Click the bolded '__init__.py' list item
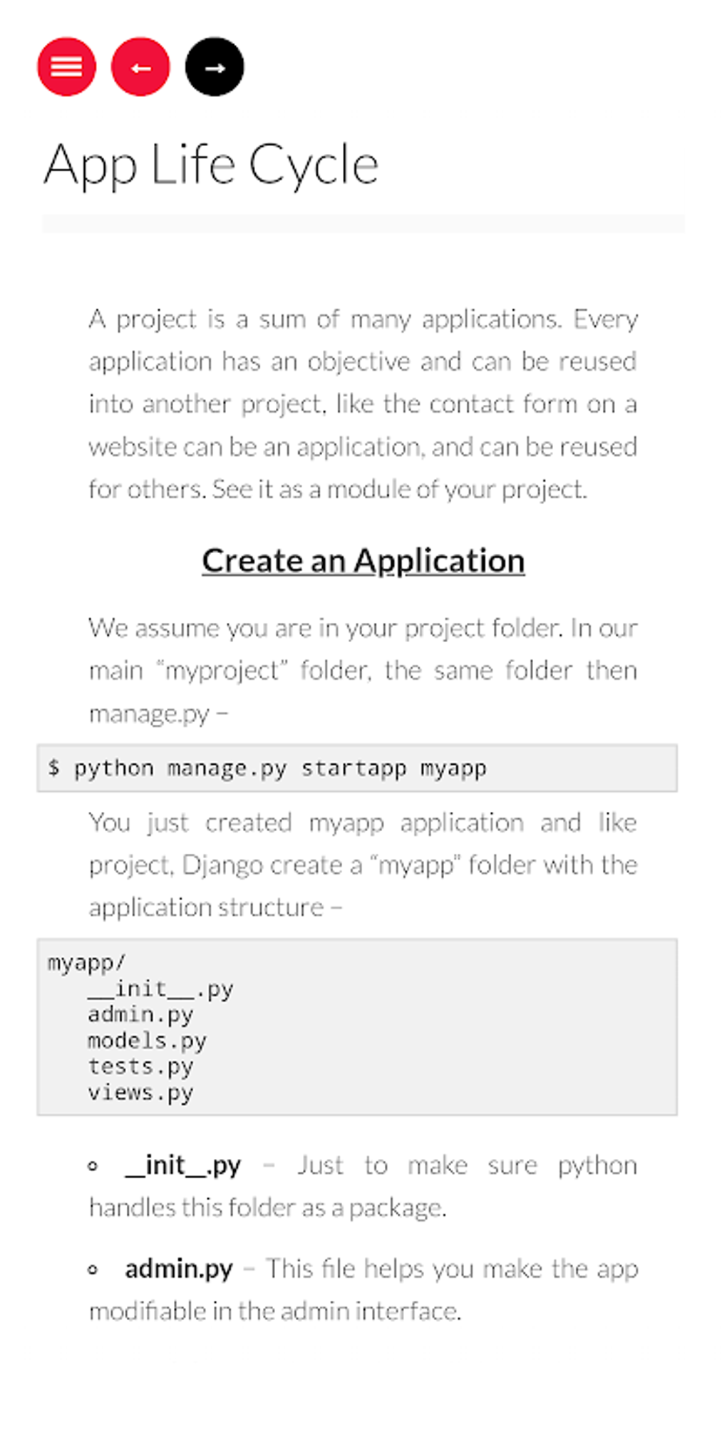Screen dimensions: 727x1454 tap(182, 1164)
